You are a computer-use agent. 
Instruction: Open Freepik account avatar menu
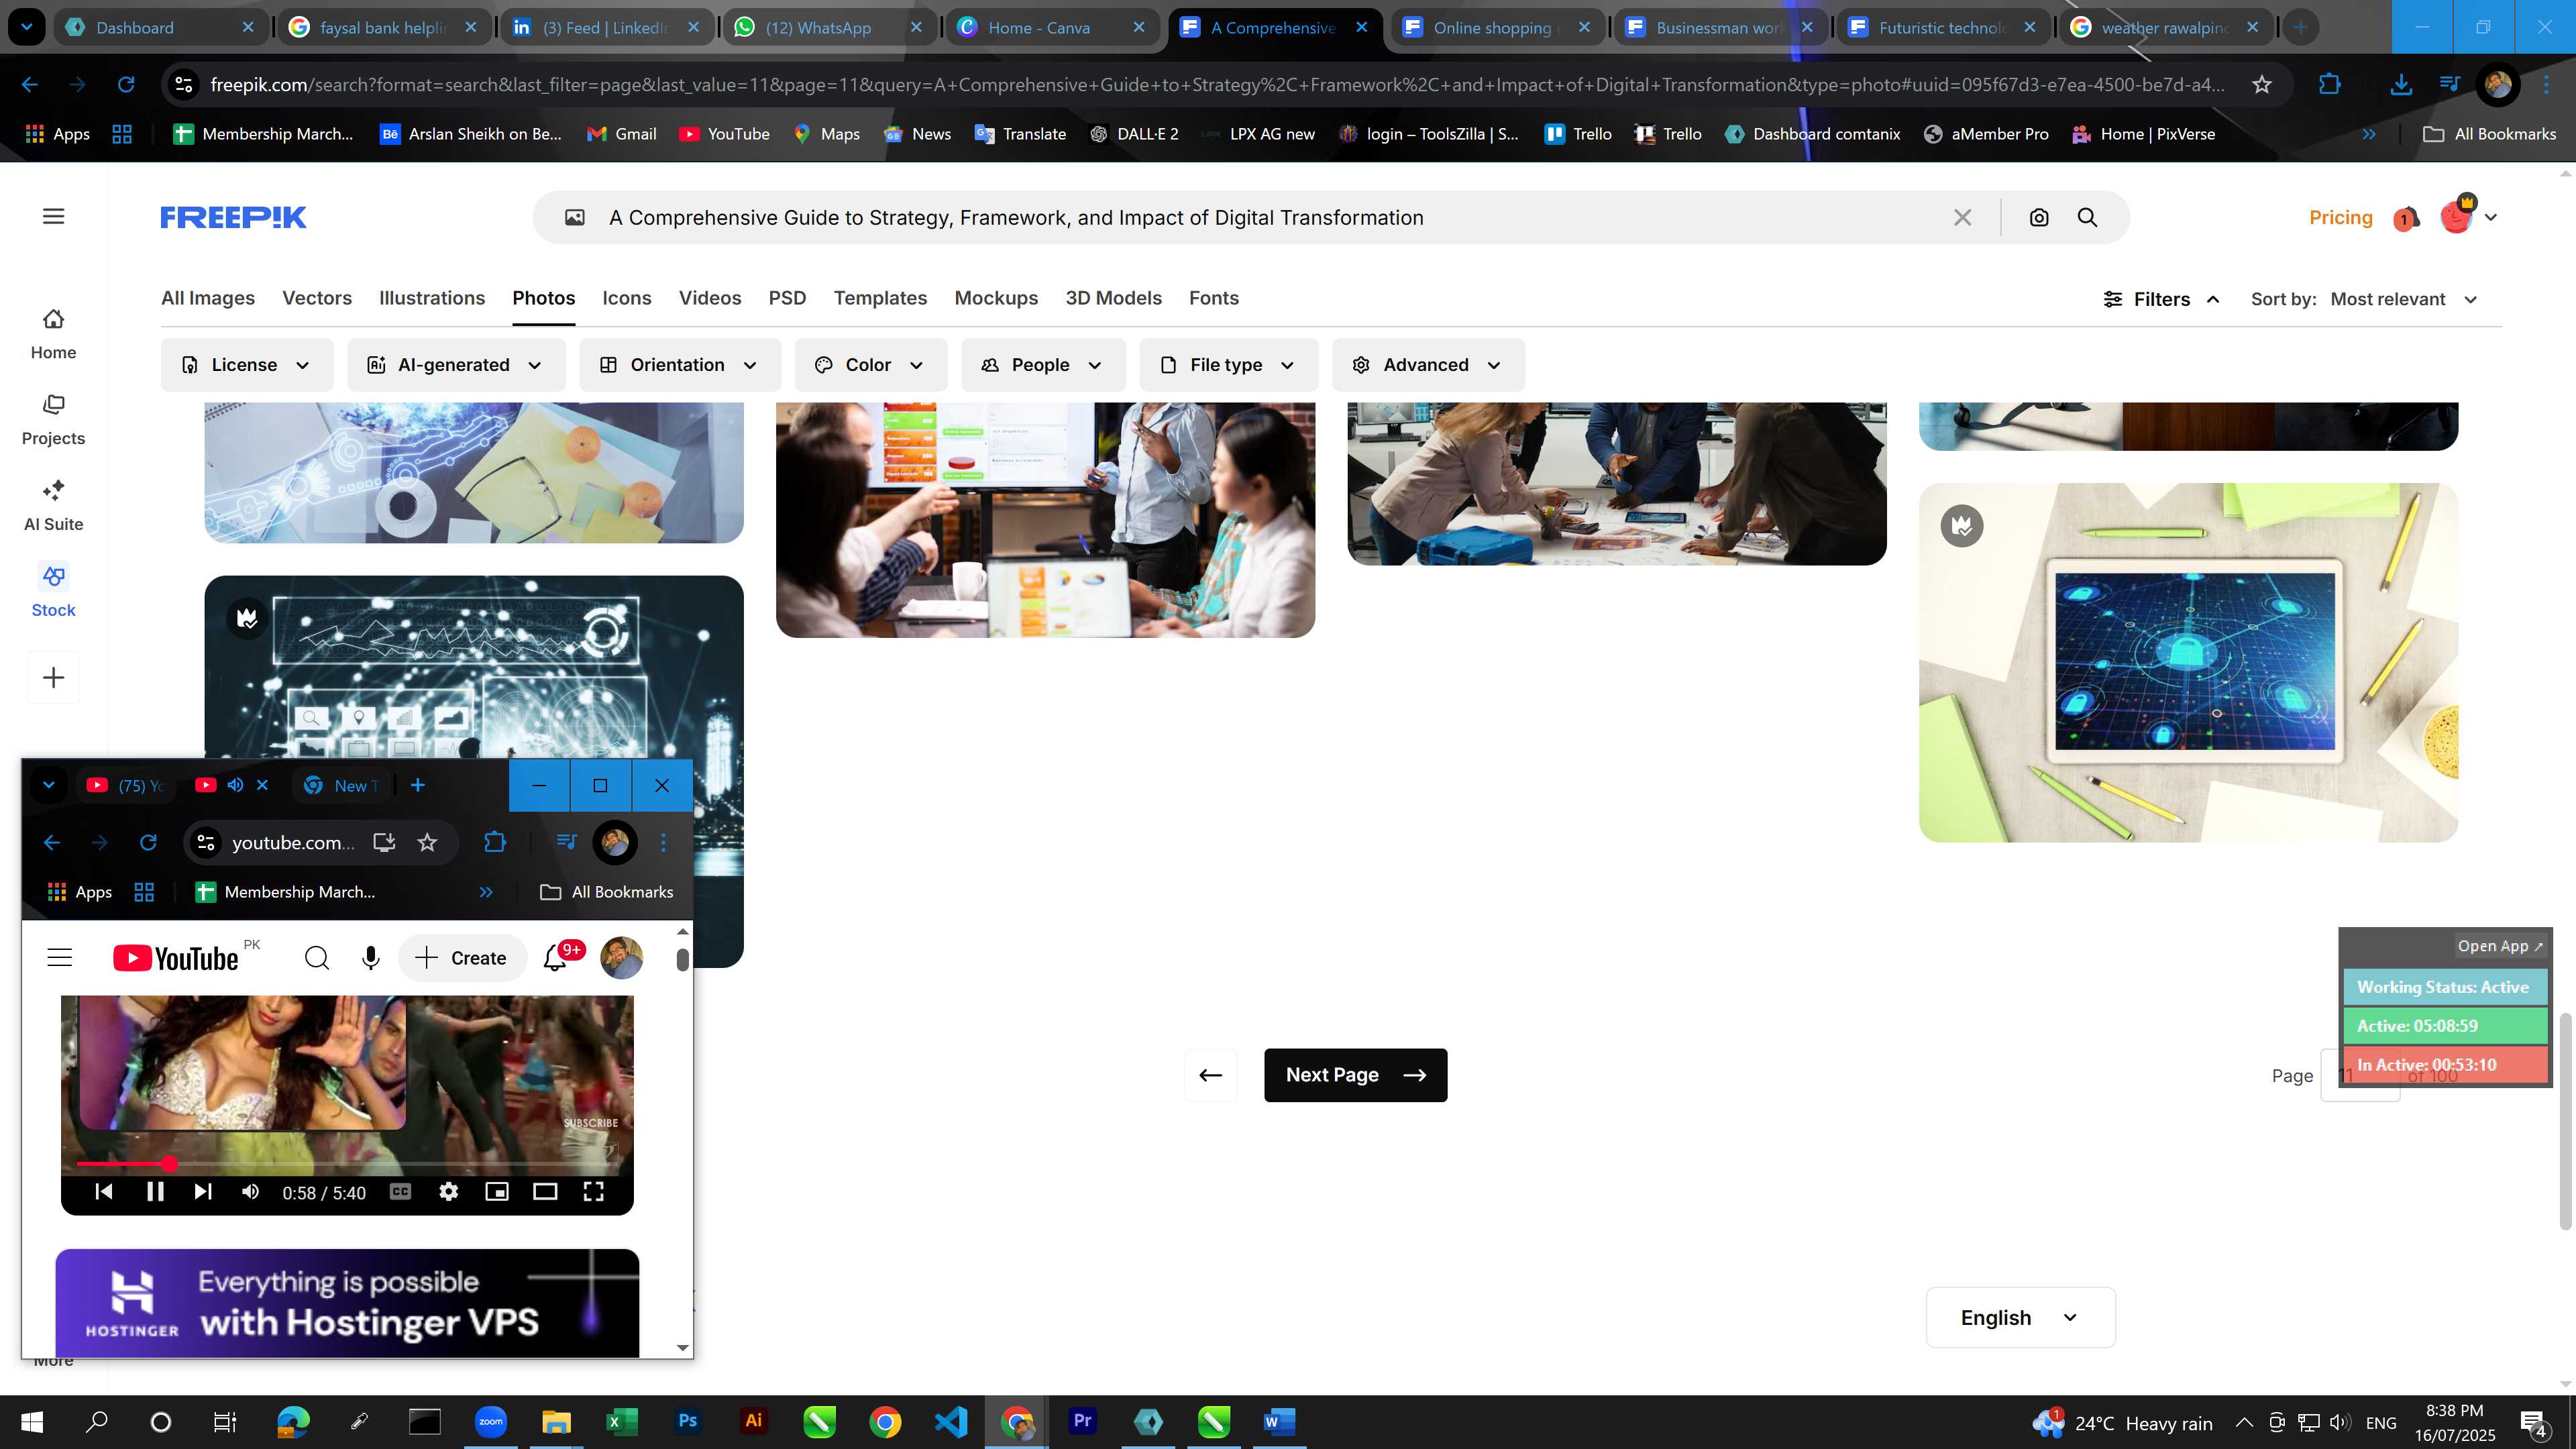pyautogui.click(x=2468, y=217)
